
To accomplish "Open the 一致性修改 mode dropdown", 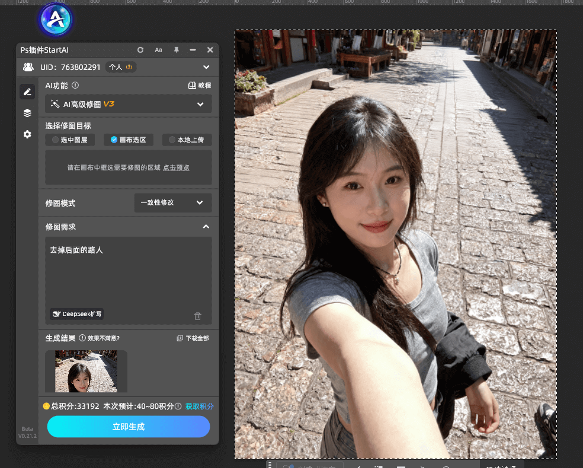I will pos(172,202).
